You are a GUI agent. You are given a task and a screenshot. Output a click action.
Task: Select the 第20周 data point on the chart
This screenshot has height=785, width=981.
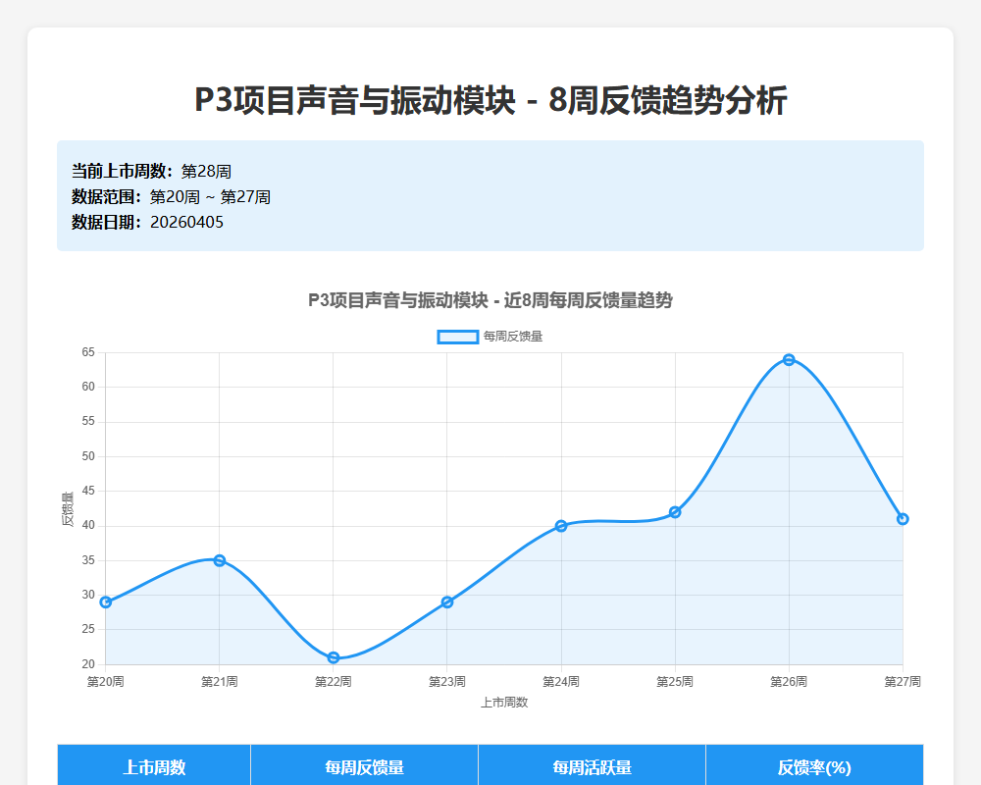pyautogui.click(x=106, y=602)
